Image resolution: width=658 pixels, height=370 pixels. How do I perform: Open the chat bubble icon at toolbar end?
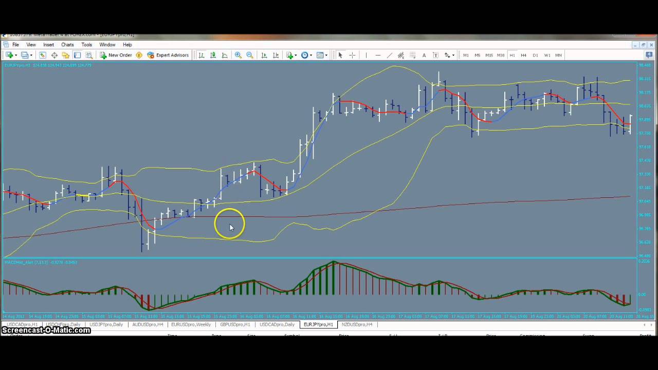pyautogui.click(x=649, y=55)
